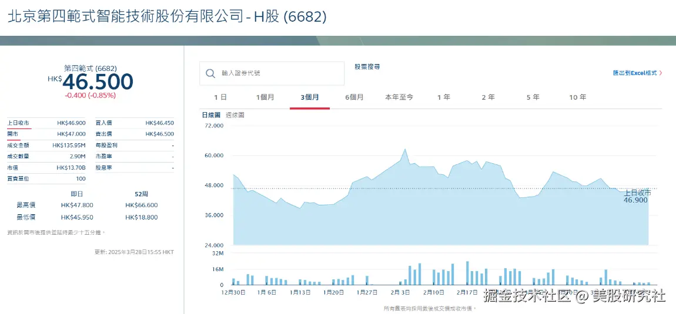Screen dimensions: 676x314
Task: Select the 1日 time range tab
Action: point(220,97)
